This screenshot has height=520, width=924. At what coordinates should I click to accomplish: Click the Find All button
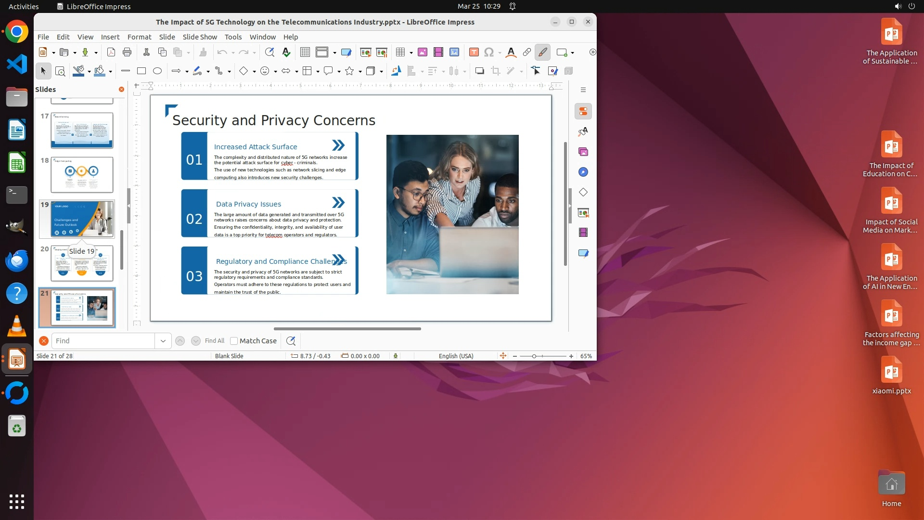(x=214, y=341)
